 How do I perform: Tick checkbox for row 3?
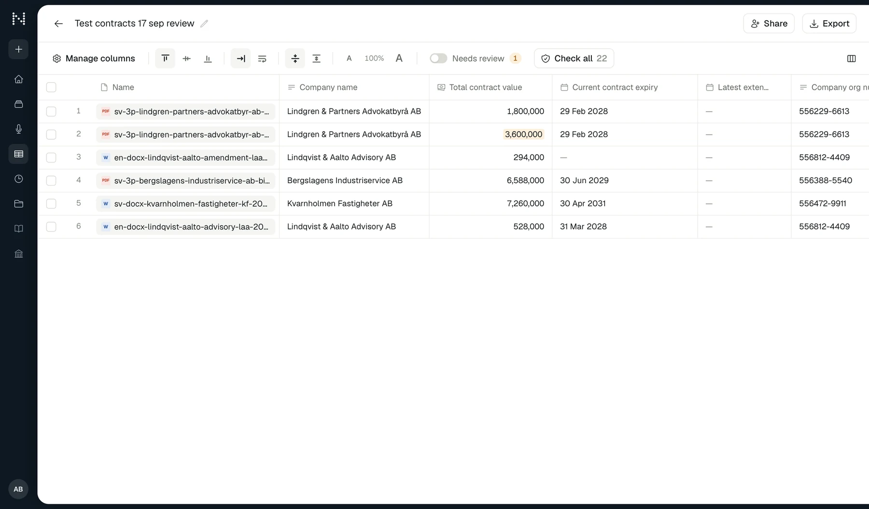point(51,158)
